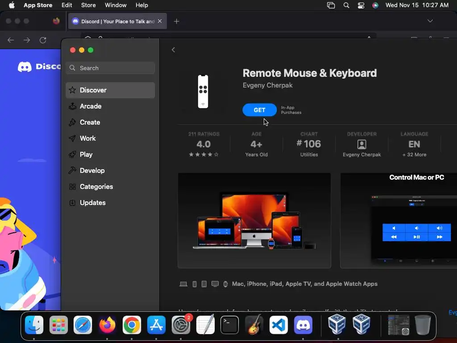Open the Create section in sidebar
The width and height of the screenshot is (457, 343).
[110, 122]
